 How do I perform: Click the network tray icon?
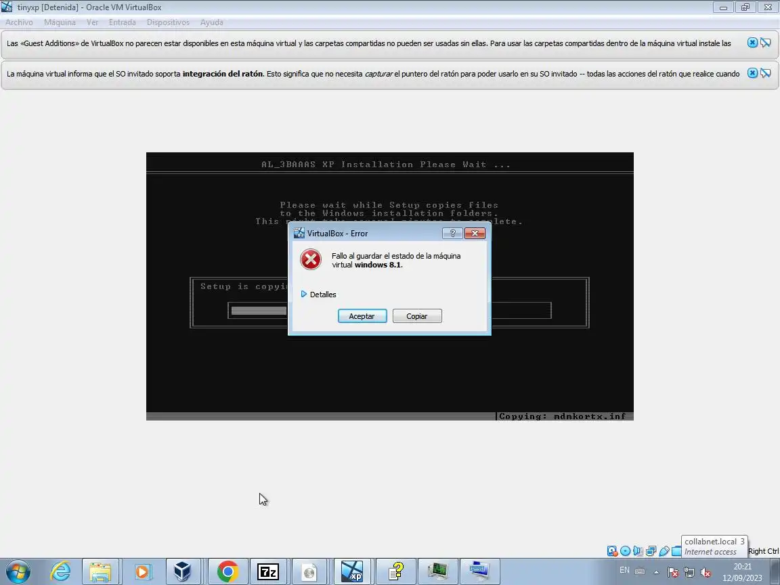click(689, 572)
